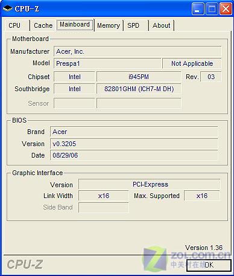Click the 'Link Width' label

tap(58, 196)
